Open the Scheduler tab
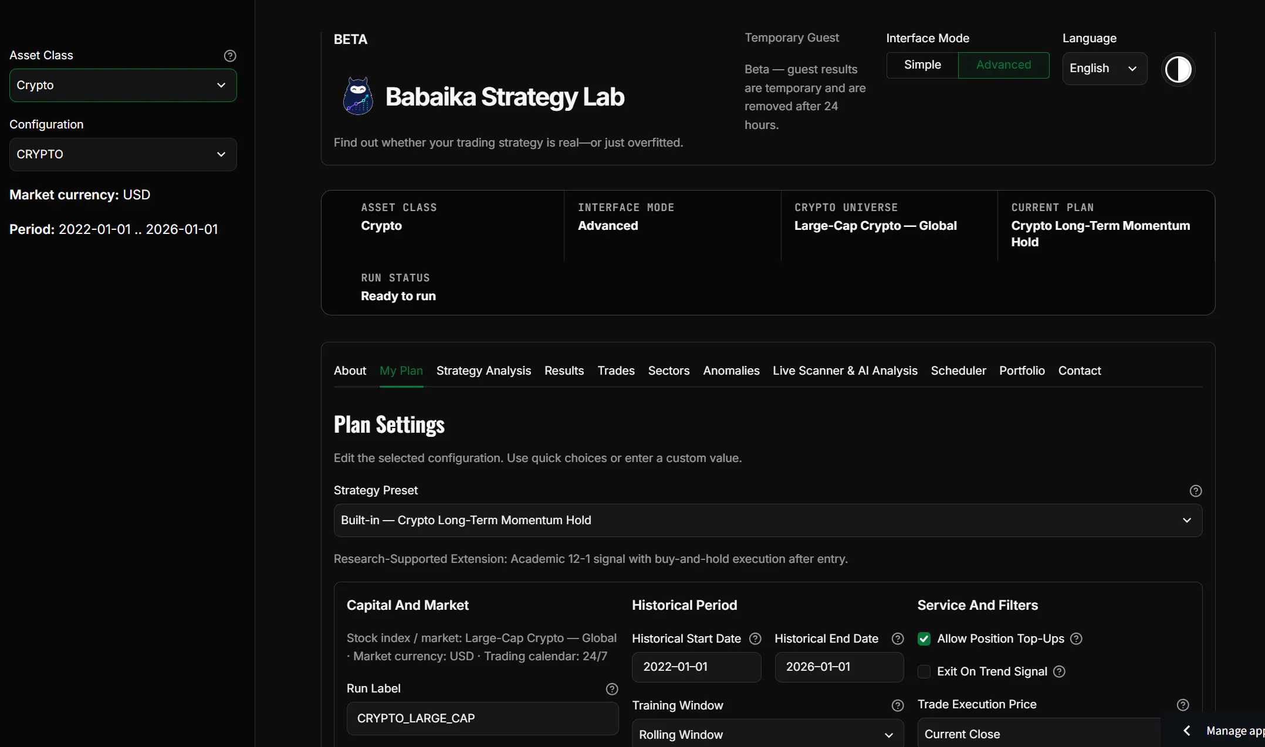Viewport: 1265px width, 747px height. [x=958, y=371]
